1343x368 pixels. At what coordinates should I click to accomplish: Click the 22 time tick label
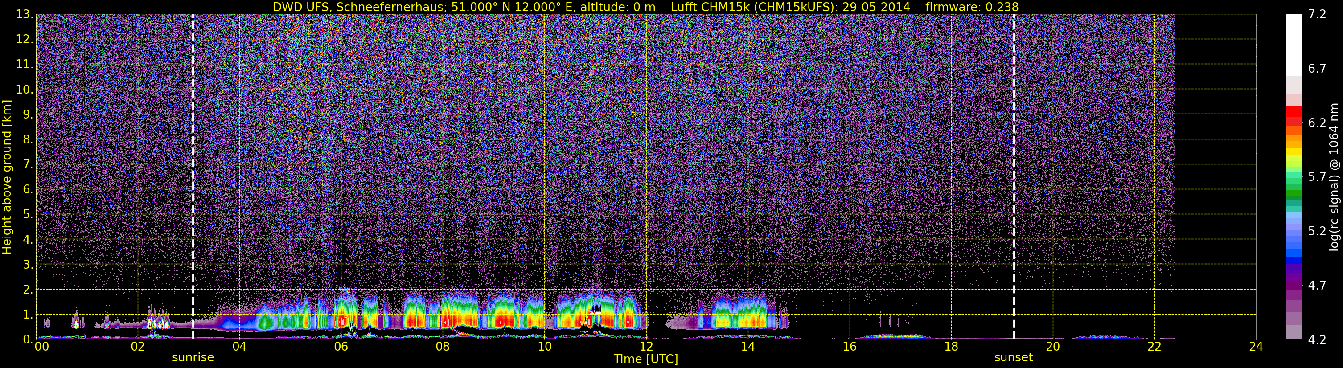1154,347
